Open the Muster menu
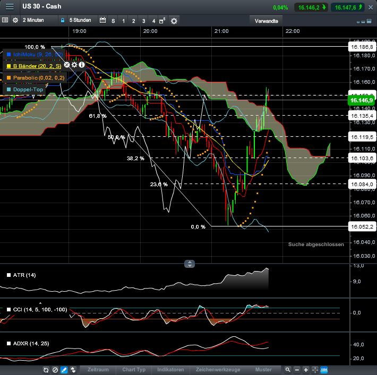Image resolution: width=377 pixels, height=375 pixels. pyautogui.click(x=263, y=370)
